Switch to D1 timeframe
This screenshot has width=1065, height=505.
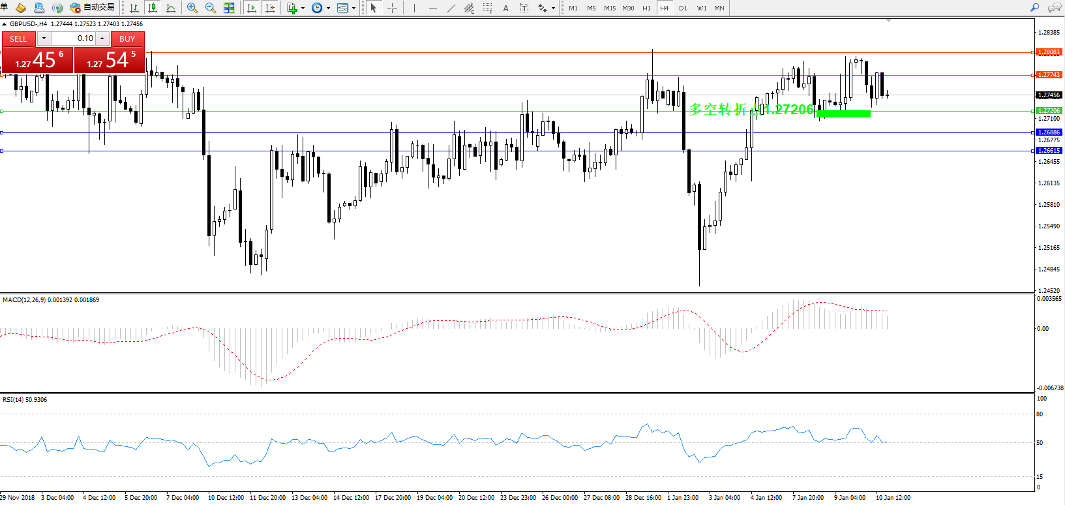683,8
